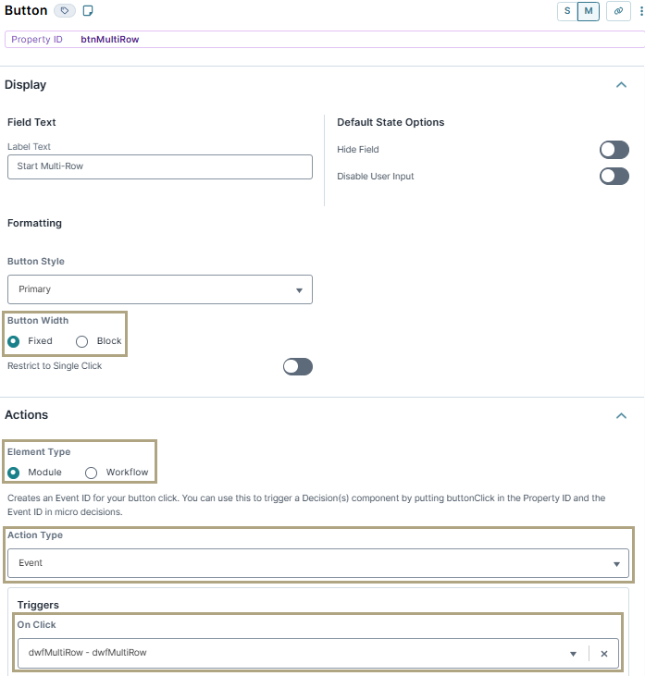
Task: Click the link icon button
Action: pyautogui.click(x=619, y=11)
